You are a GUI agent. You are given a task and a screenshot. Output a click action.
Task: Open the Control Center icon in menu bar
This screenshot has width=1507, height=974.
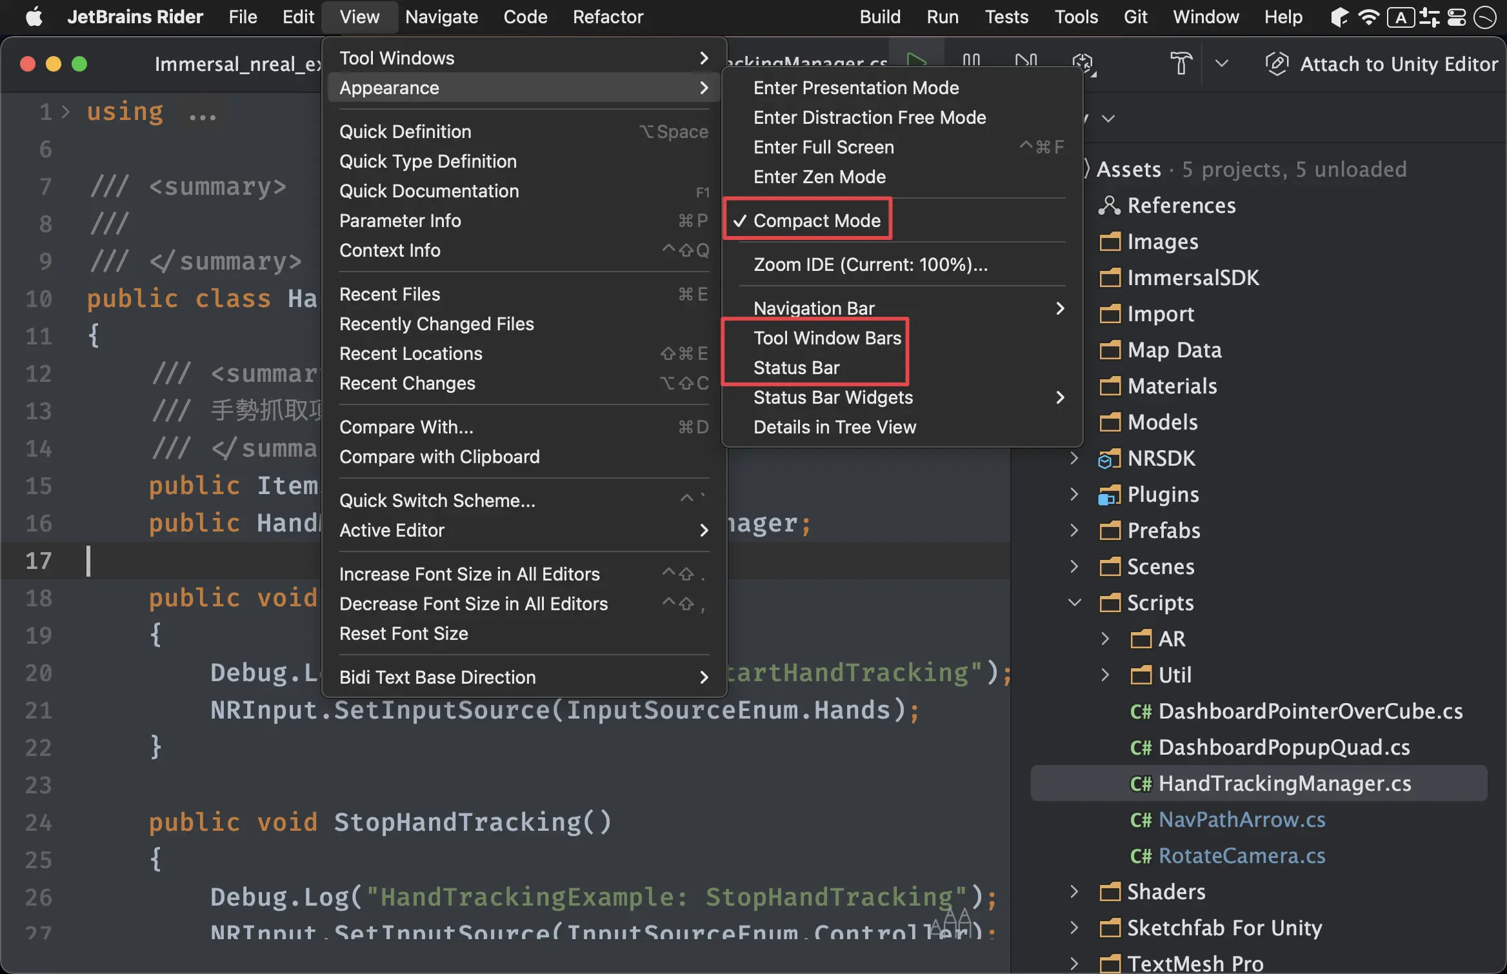point(1457,17)
